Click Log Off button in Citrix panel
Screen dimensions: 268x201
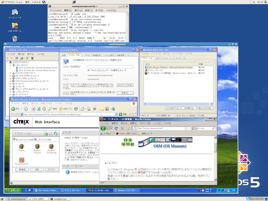[52, 170]
